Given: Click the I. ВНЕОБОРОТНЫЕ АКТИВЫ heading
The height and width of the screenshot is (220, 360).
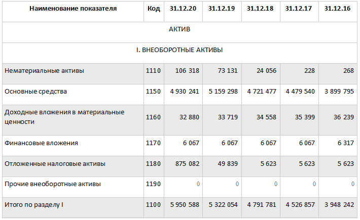Looking at the screenshot, I should pos(179,50).
